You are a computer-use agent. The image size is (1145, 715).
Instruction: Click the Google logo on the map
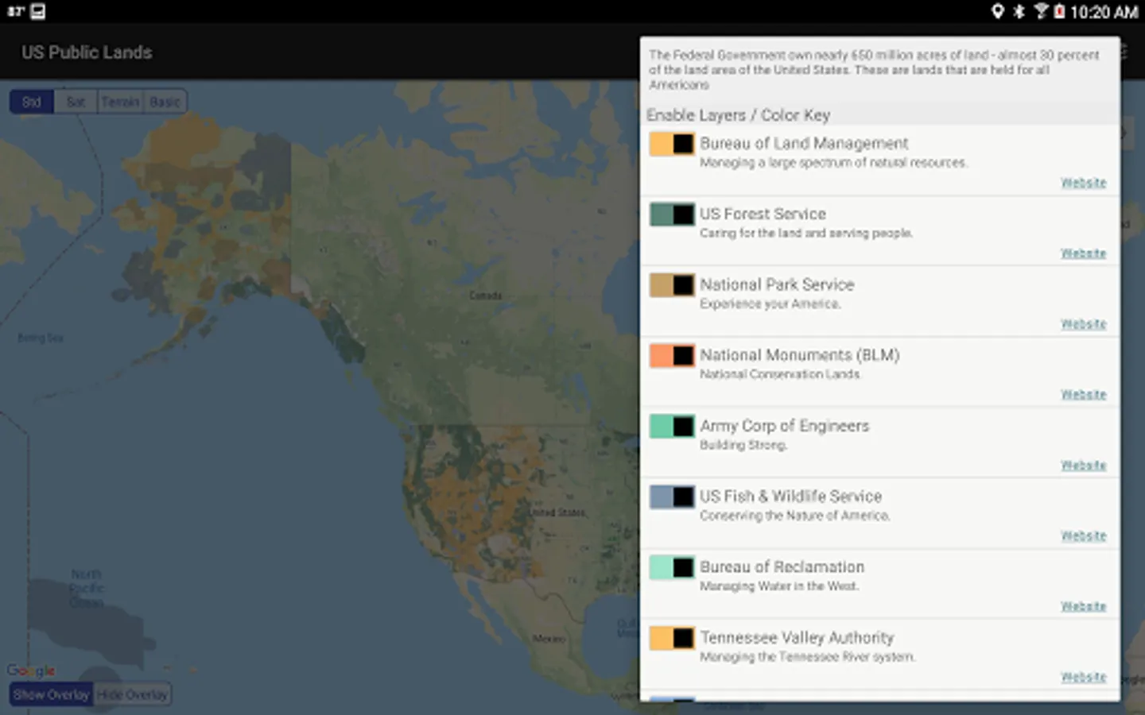(x=31, y=671)
